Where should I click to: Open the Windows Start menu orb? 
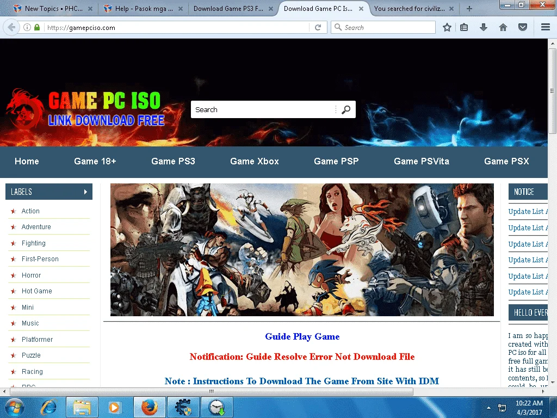(14, 407)
